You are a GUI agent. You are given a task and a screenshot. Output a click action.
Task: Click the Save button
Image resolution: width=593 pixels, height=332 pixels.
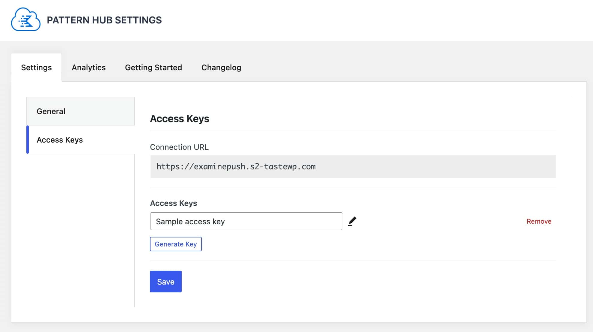coord(166,282)
